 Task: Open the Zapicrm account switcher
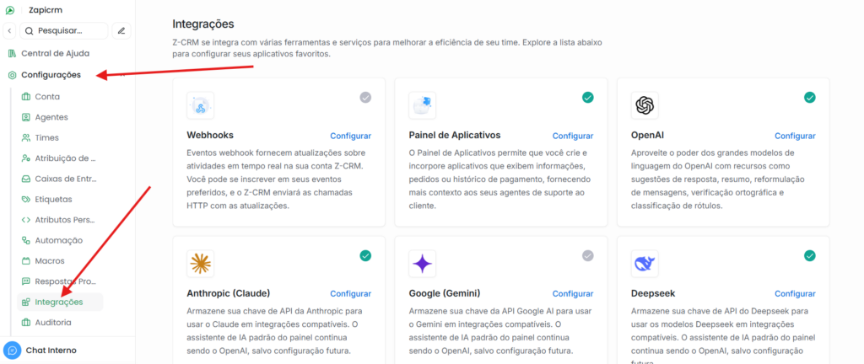pyautogui.click(x=42, y=10)
